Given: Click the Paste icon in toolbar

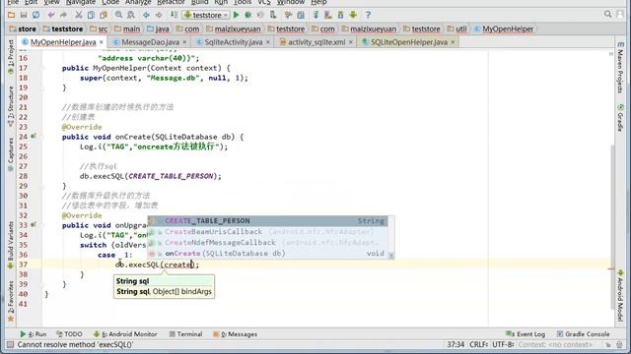Looking at the screenshot, I should click(x=104, y=16).
